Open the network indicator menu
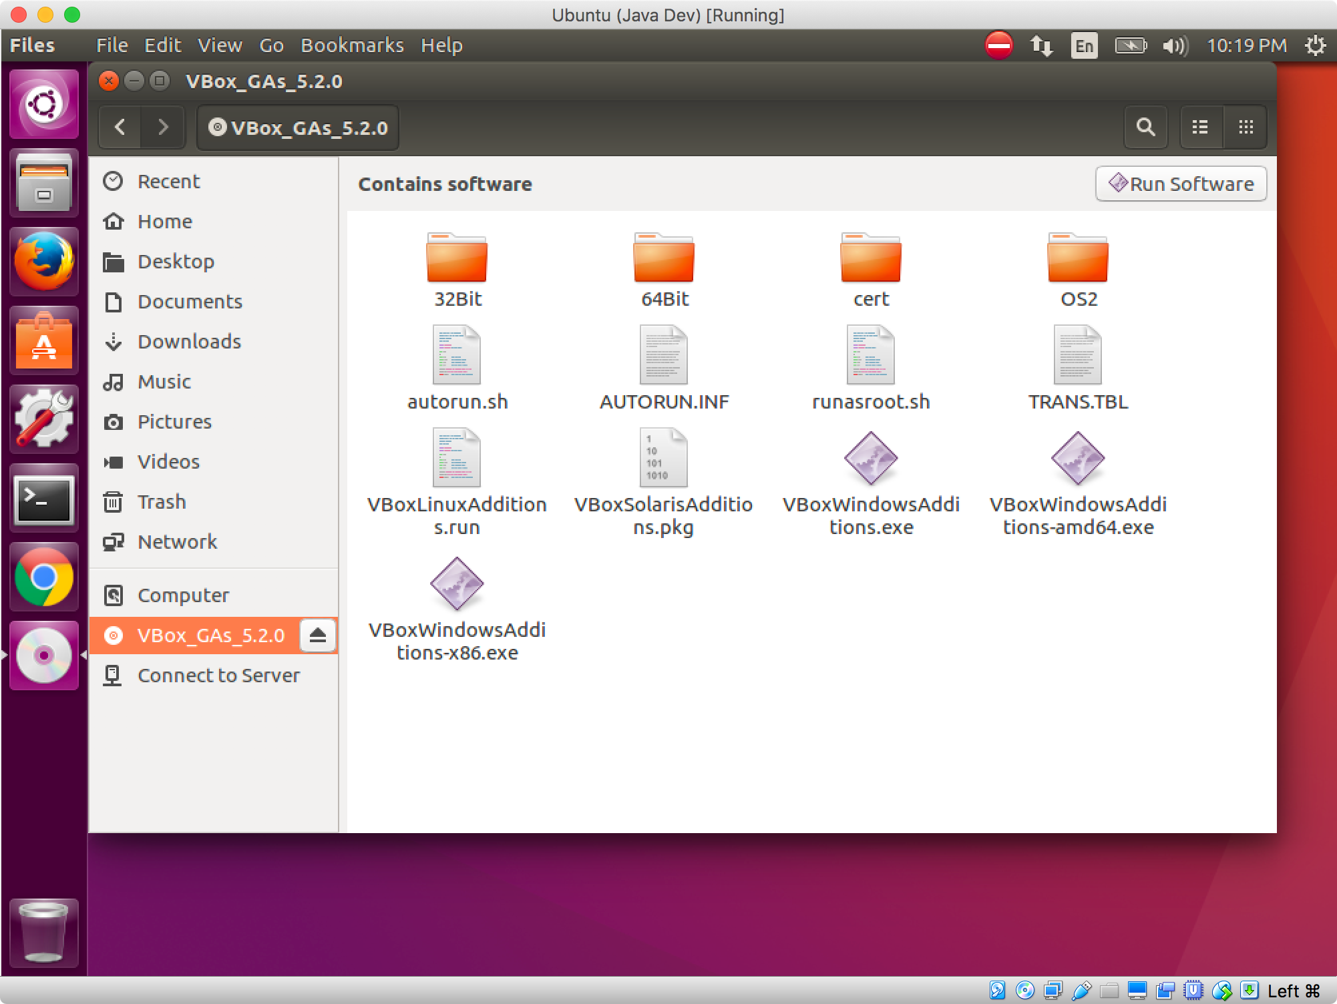The width and height of the screenshot is (1337, 1004). [x=1041, y=45]
